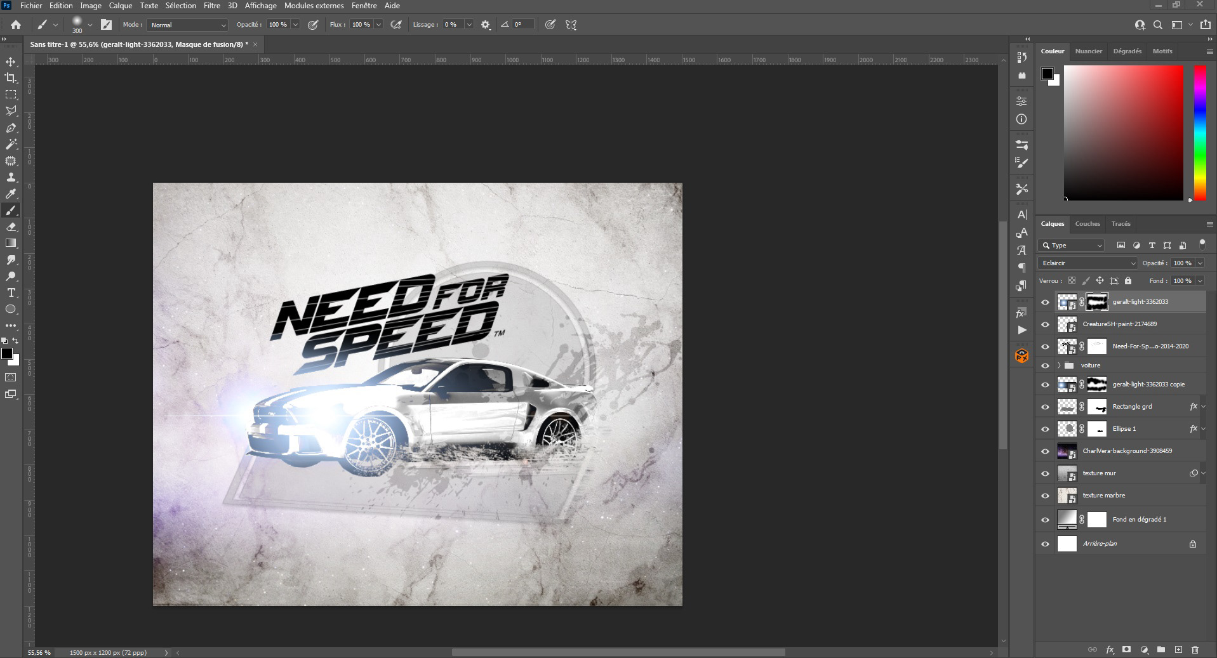Click the geralt-light-3362033 layer mask thumbnail
This screenshot has height=658, width=1217.
1096,302
